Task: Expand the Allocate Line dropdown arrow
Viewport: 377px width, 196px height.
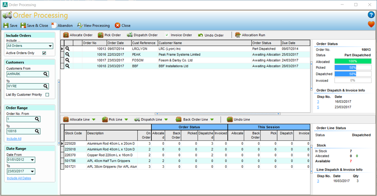Action: click(94, 119)
